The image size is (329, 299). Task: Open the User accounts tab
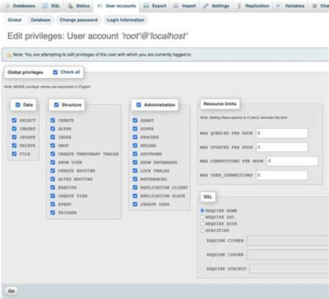117,6
